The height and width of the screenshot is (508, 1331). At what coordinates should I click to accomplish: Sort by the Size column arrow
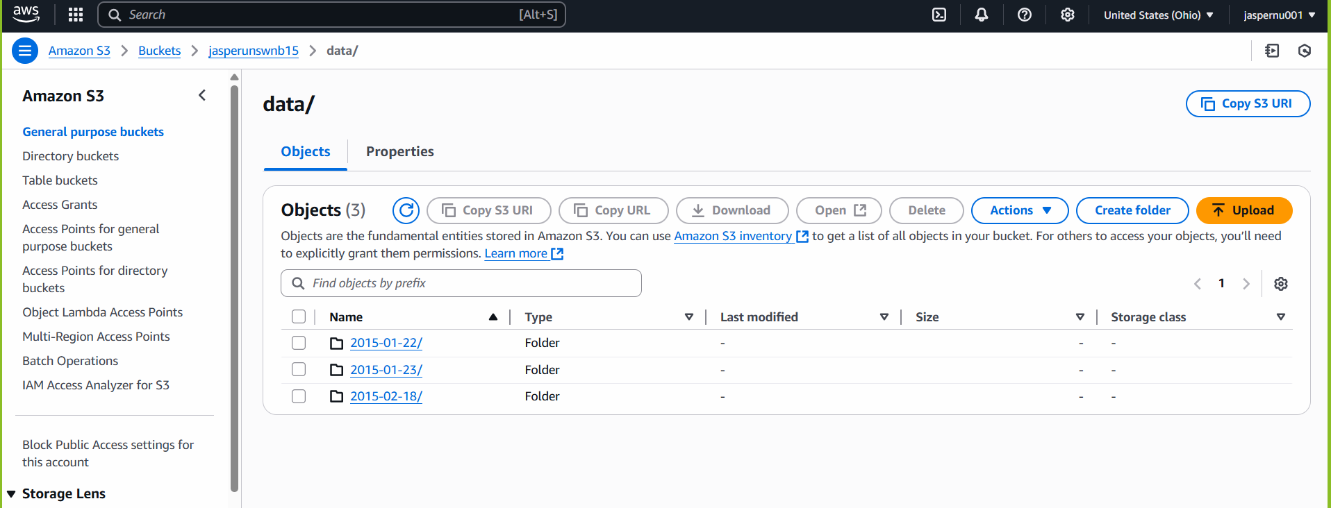click(x=1080, y=317)
